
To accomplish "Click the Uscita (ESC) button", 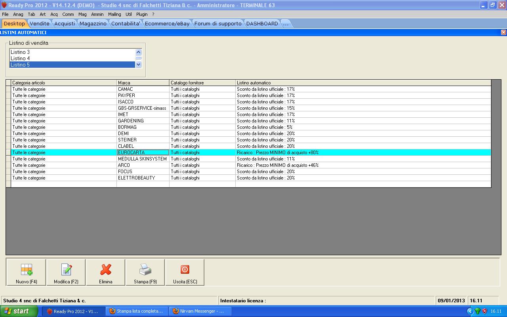I will pyautogui.click(x=185, y=272).
